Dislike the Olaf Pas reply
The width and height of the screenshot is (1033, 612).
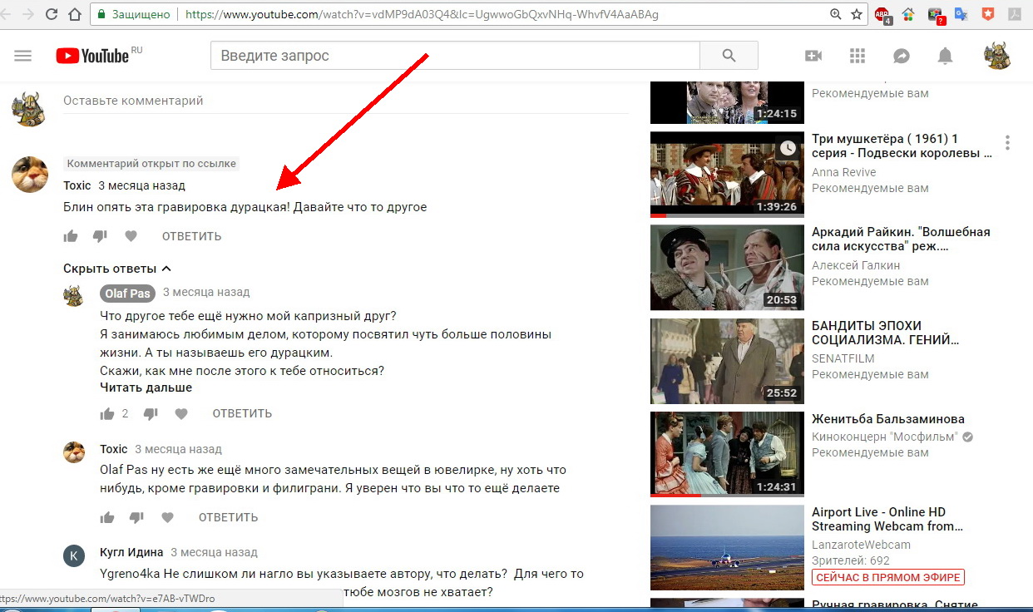(151, 413)
